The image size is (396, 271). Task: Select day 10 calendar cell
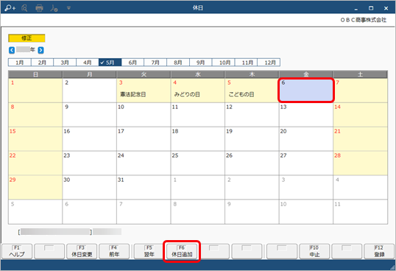click(144, 115)
